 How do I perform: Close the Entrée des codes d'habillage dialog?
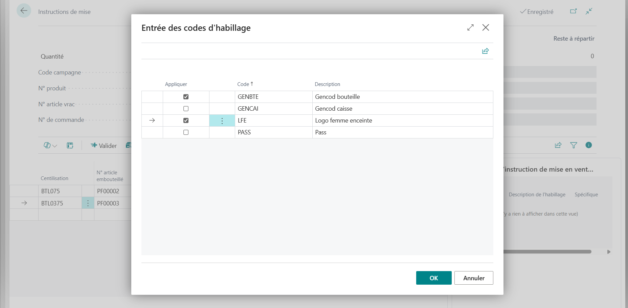pos(486,27)
